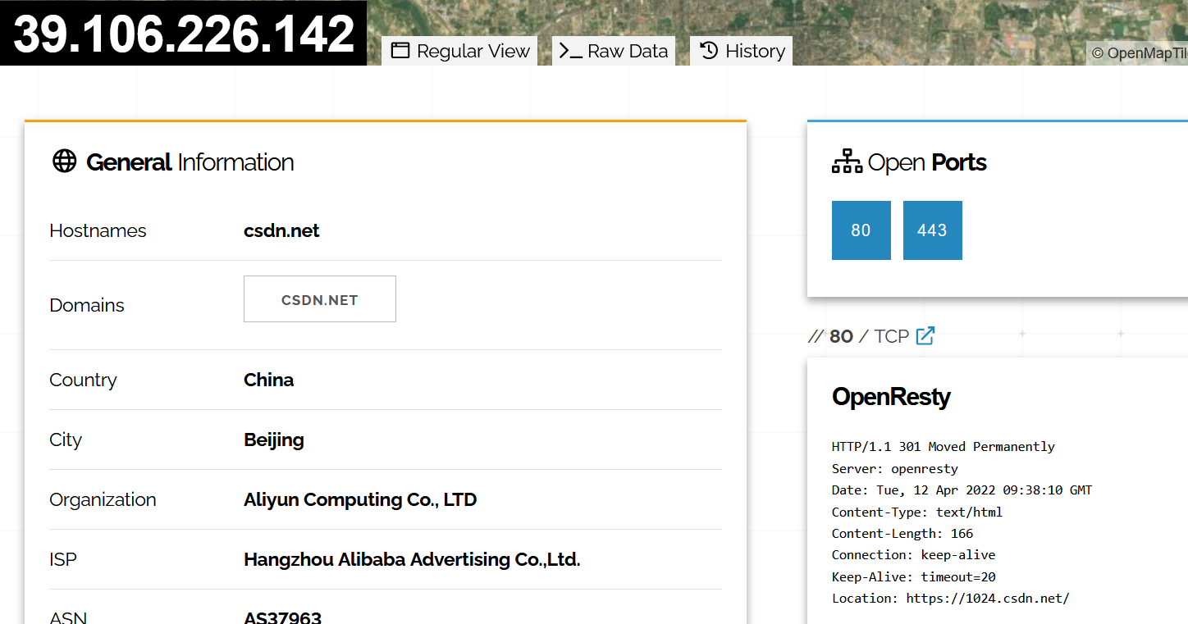Image resolution: width=1188 pixels, height=624 pixels.
Task: Select the ASN value AS37963
Action: tap(282, 617)
